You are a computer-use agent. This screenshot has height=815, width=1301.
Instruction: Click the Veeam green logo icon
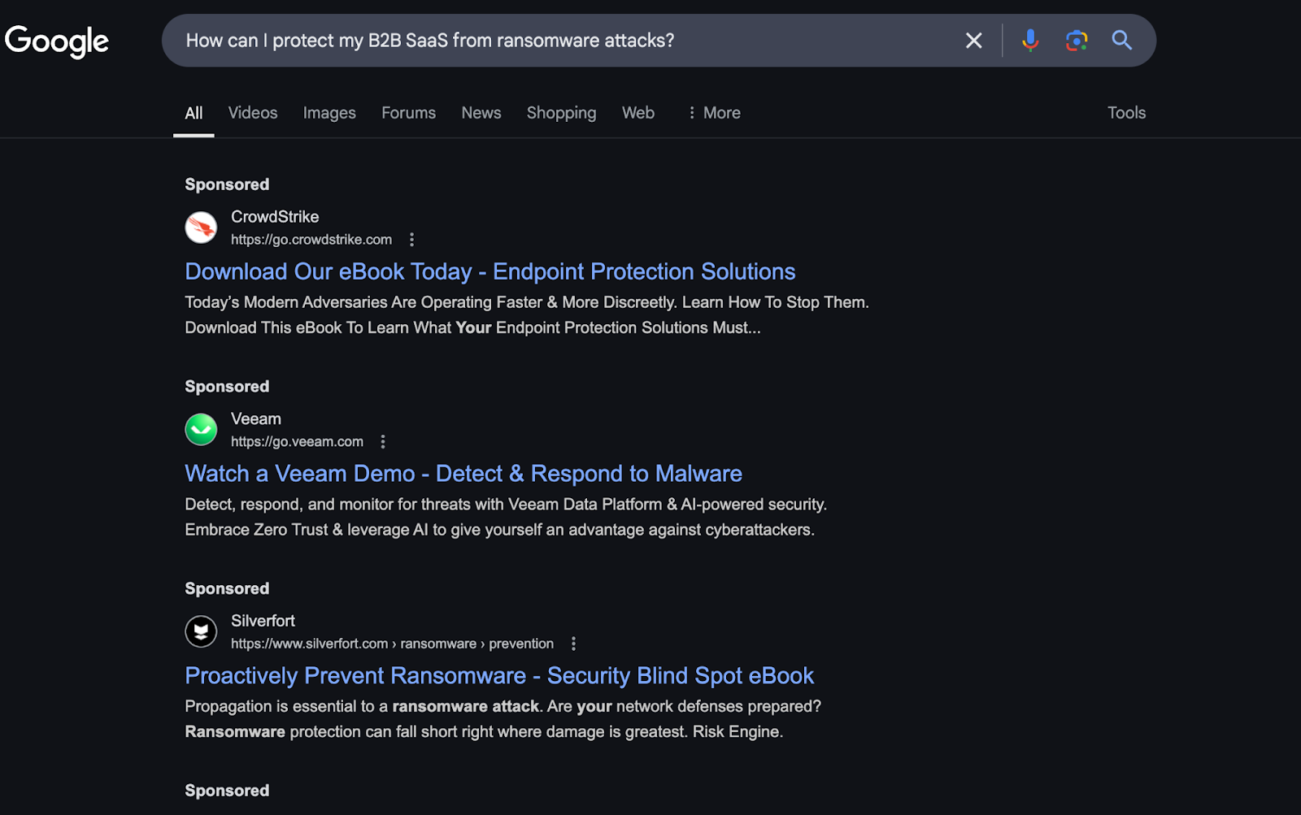(201, 429)
